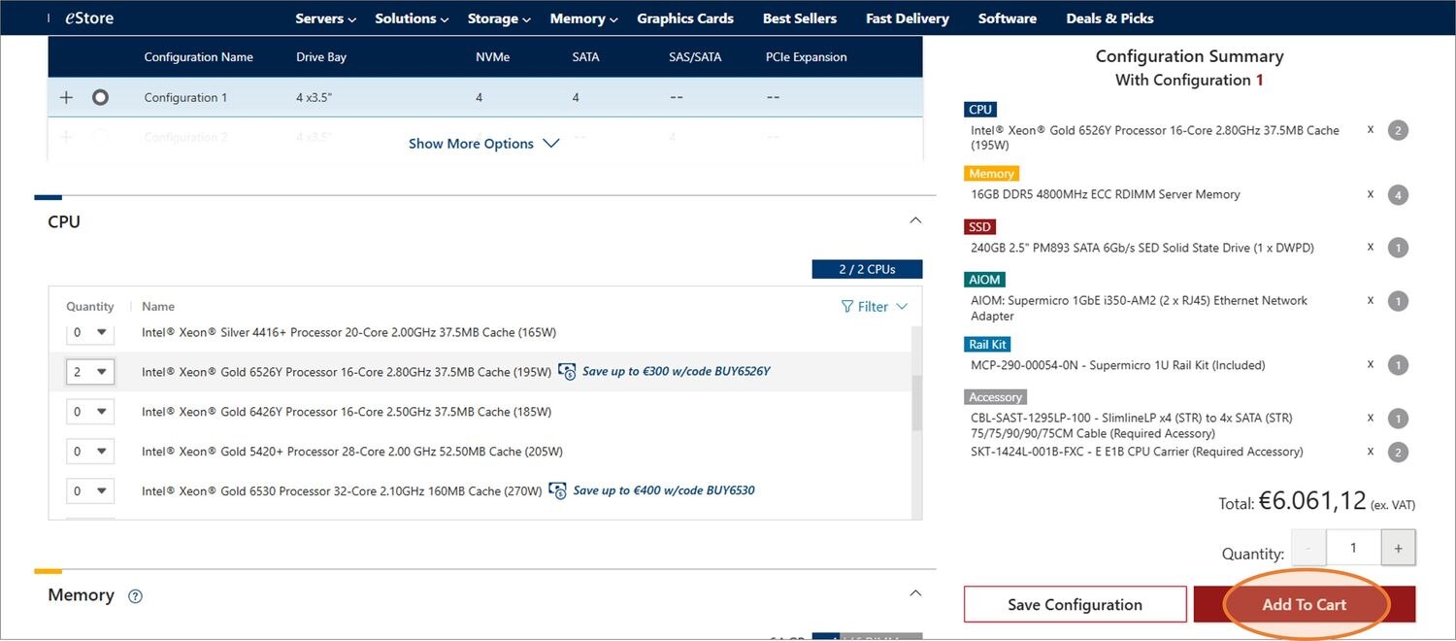Image resolution: width=1456 pixels, height=641 pixels.
Task: Click the Accessory tag in summary
Action: coord(996,397)
